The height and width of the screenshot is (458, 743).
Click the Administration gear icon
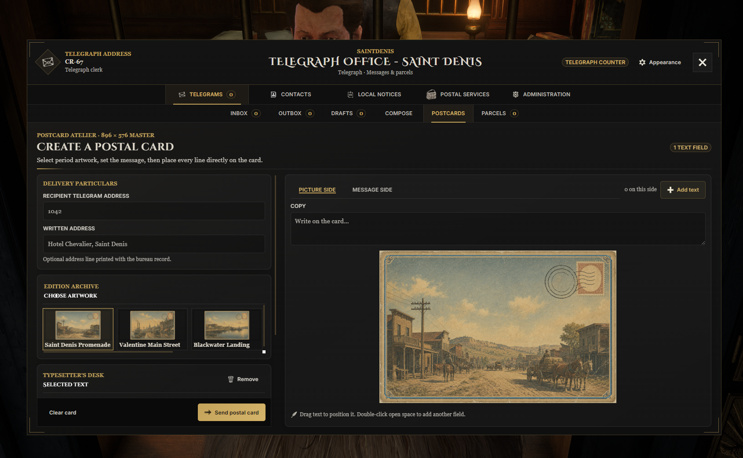coord(516,95)
